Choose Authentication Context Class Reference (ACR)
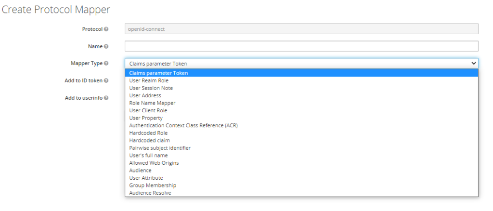The height and width of the screenshot is (211, 493). (x=183, y=125)
